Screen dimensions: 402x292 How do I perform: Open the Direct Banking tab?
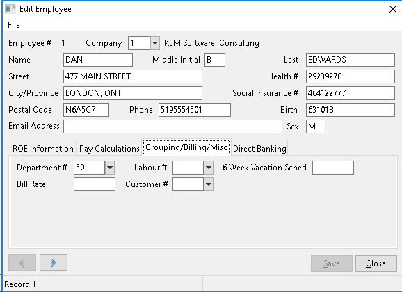[259, 149]
